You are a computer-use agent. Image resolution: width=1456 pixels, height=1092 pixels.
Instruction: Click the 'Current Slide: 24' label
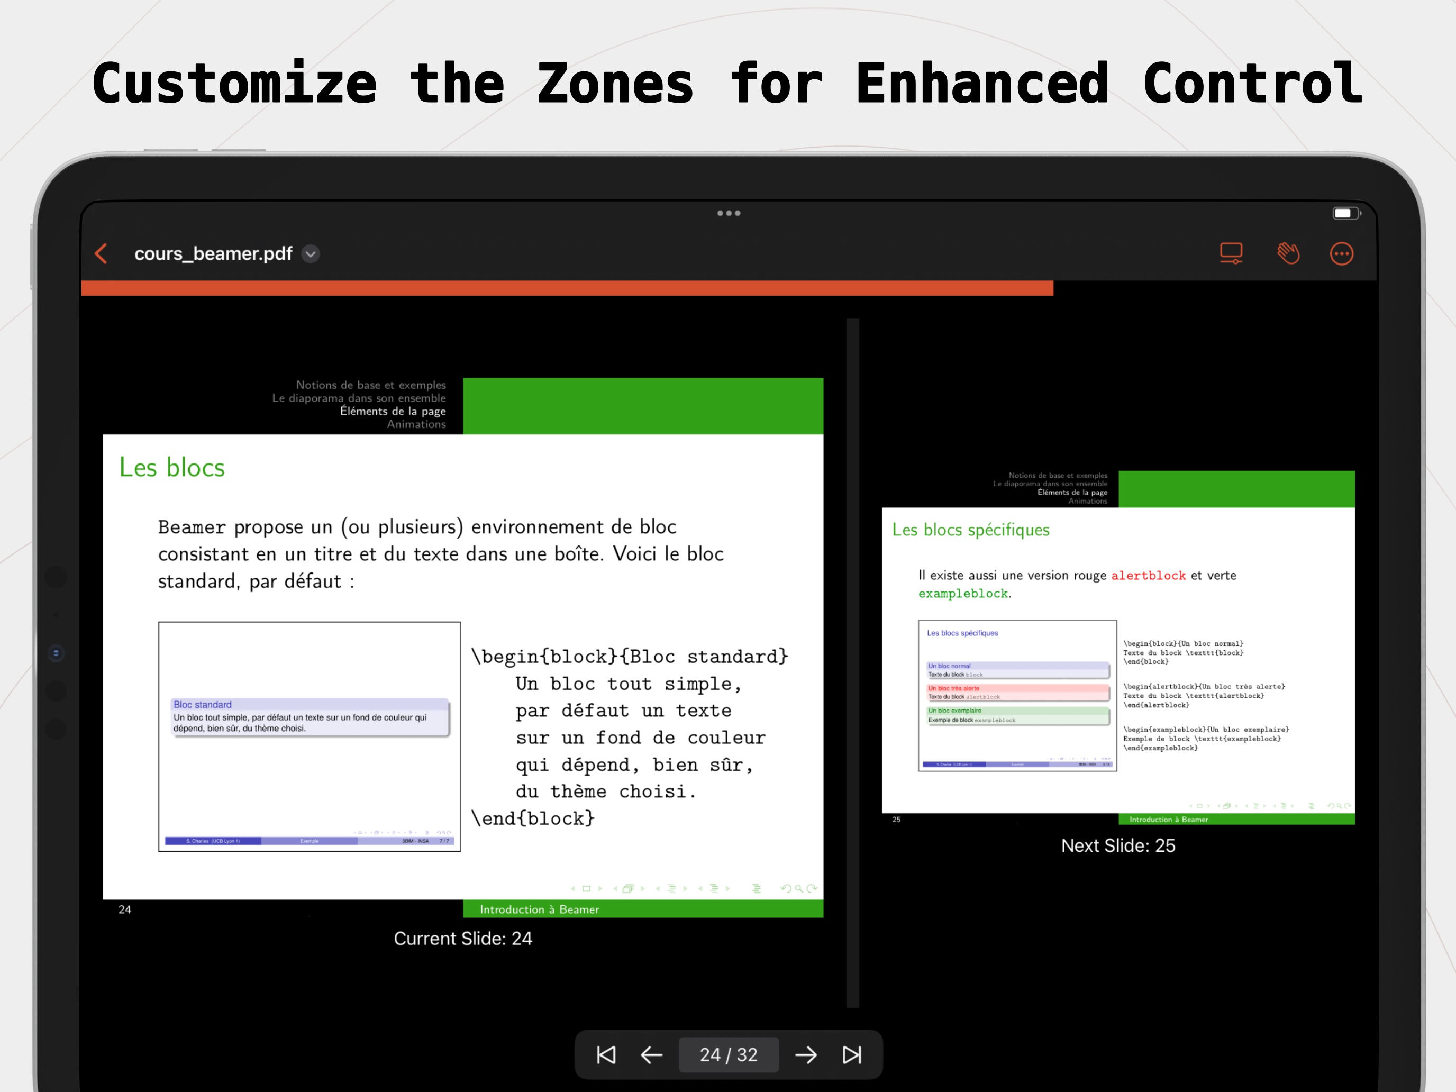tap(463, 939)
